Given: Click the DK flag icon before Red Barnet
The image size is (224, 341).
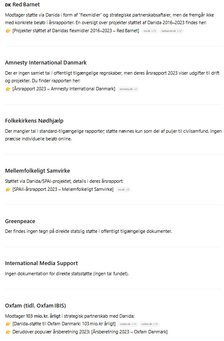Looking at the screenshot, I should pyautogui.click(x=8, y=5).
